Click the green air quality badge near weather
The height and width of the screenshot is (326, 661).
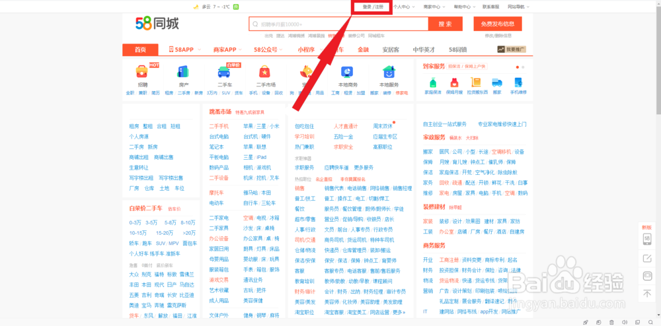click(x=236, y=7)
